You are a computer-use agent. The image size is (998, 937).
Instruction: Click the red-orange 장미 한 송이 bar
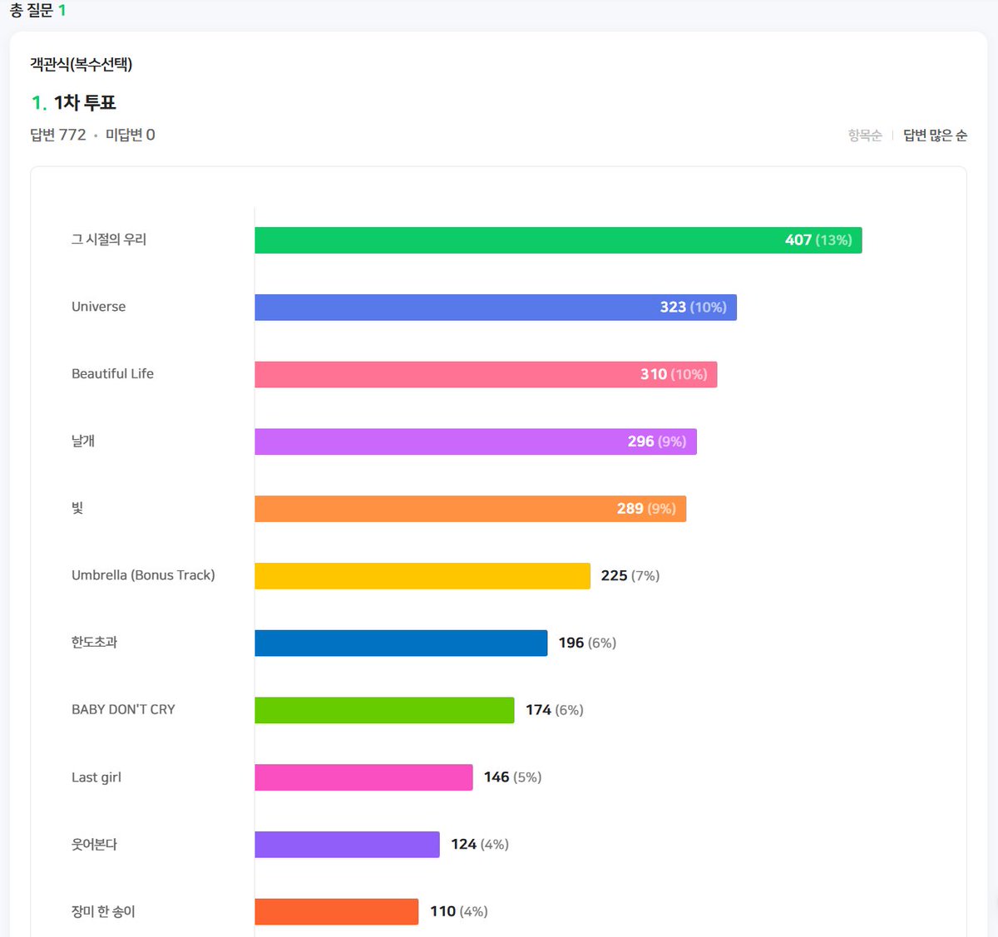(x=336, y=912)
